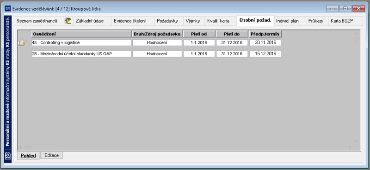Click the KS logo on the vertical sidebar
The width and height of the screenshot is (370, 170).
(x=8, y=156)
